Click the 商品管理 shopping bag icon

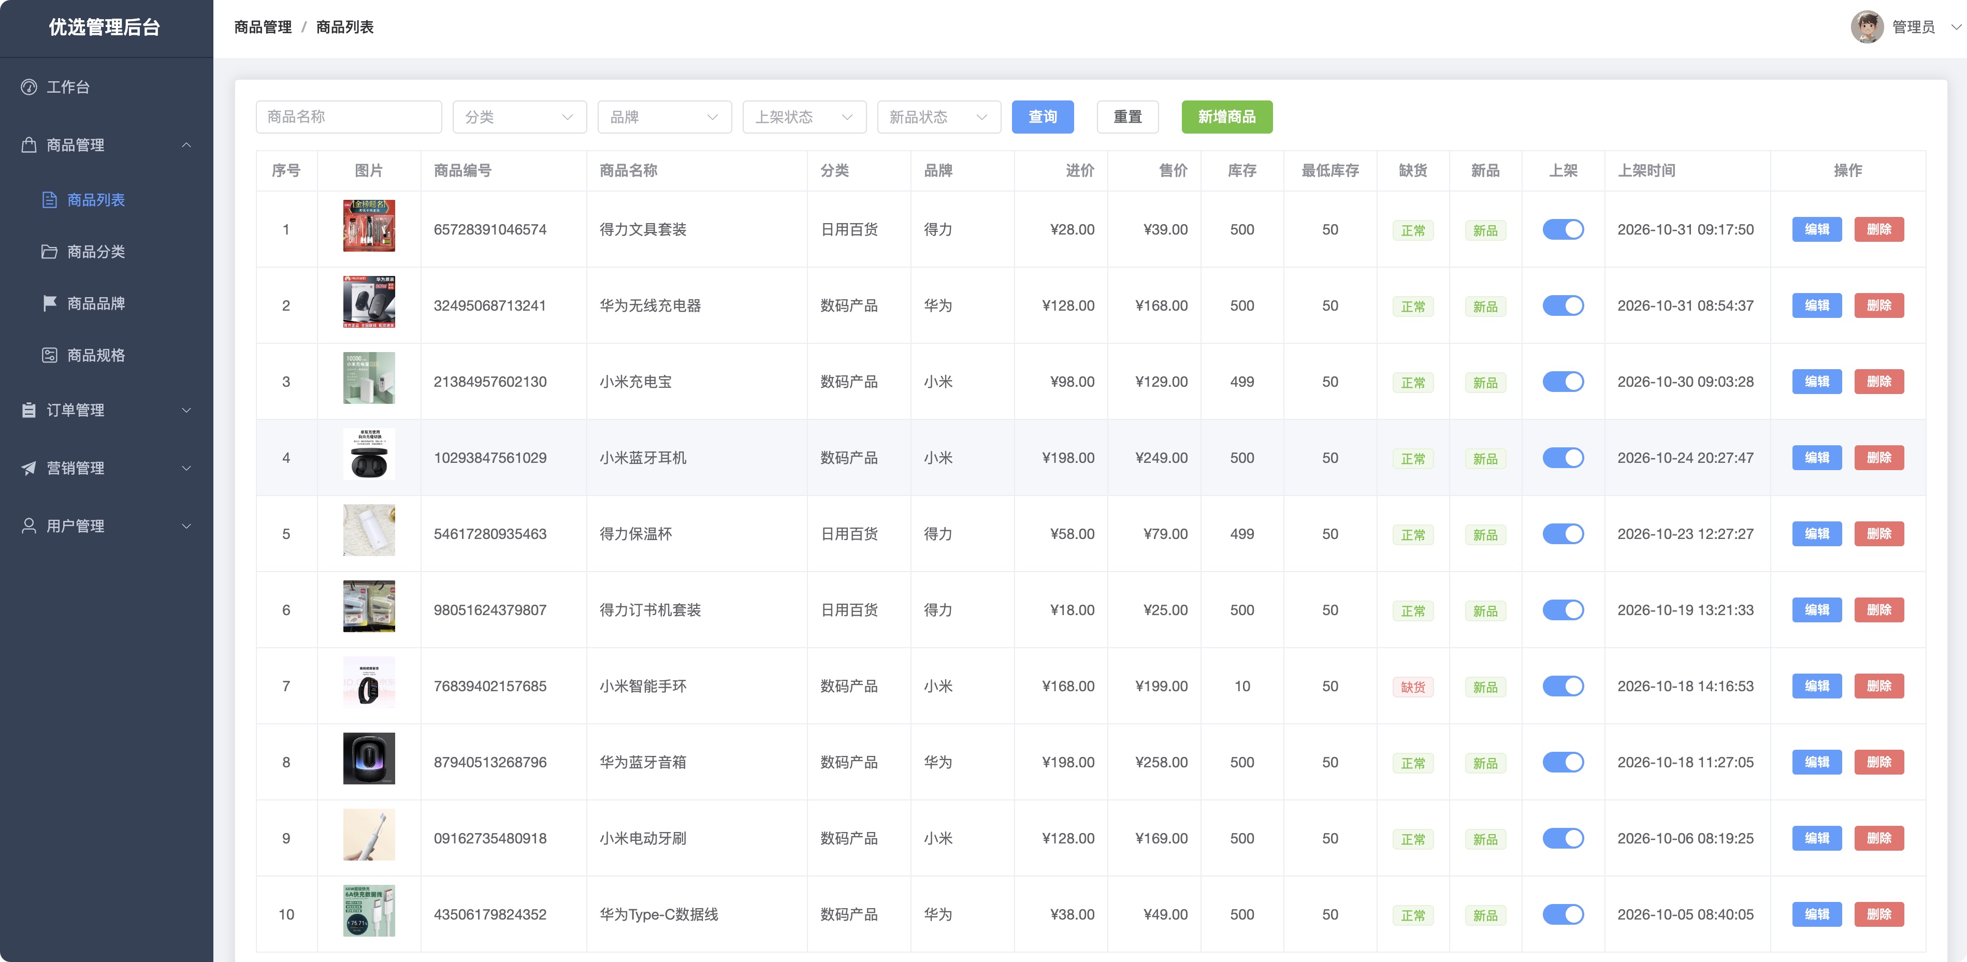[x=29, y=145]
